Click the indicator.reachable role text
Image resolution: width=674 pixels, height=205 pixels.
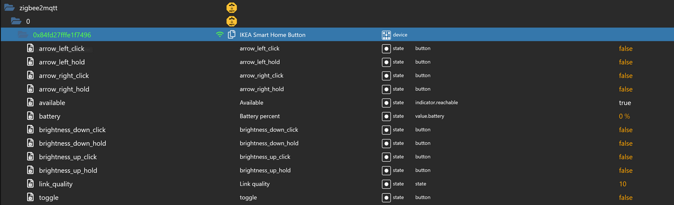436,102
